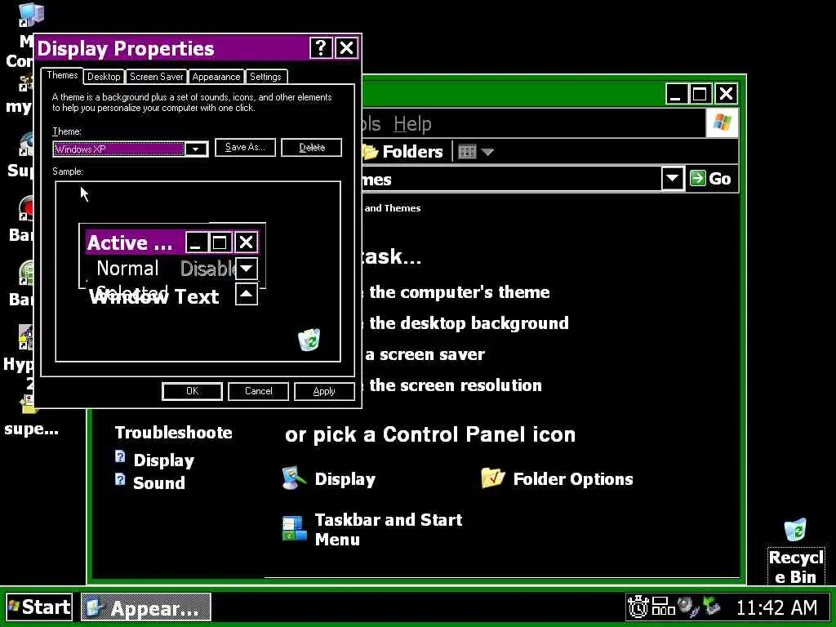The height and width of the screenshot is (627, 836).
Task: Click the Appear... taskbar button
Action: click(x=146, y=607)
